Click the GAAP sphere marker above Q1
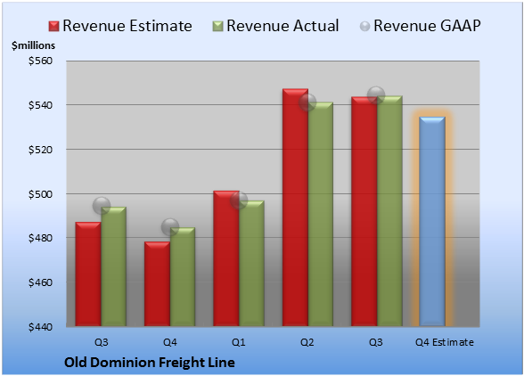Image resolution: width=524 pixels, height=376 pixels. click(239, 200)
